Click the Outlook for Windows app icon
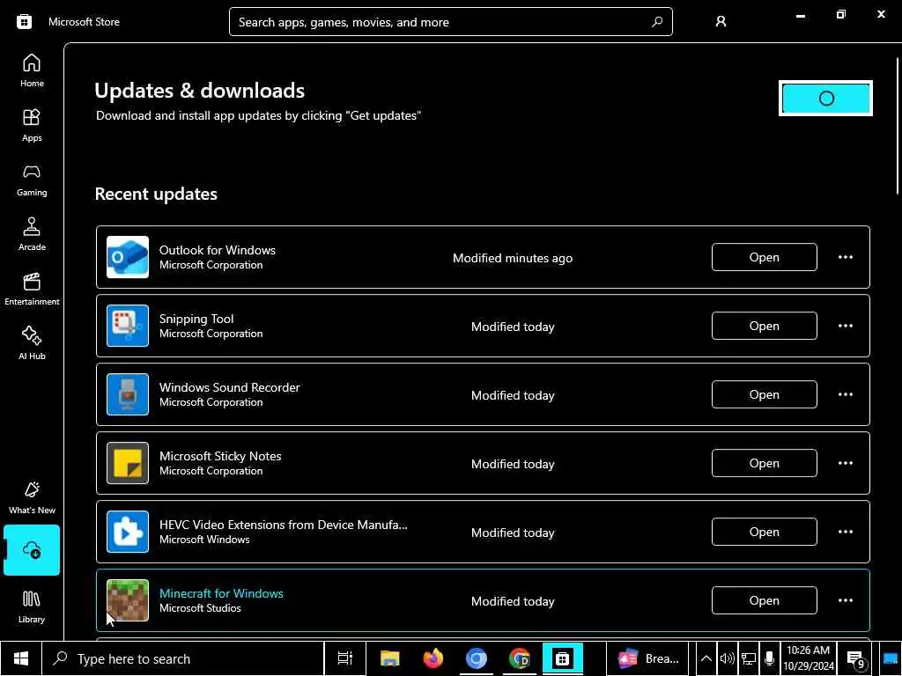902x676 pixels. click(x=128, y=257)
